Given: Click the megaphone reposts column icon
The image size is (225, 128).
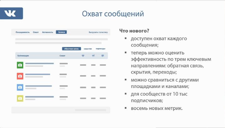Looking at the screenshot, I should click(93, 56).
